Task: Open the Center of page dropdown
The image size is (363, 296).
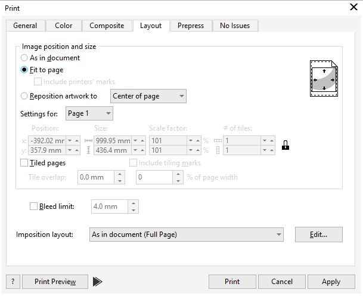Action: [x=148, y=96]
